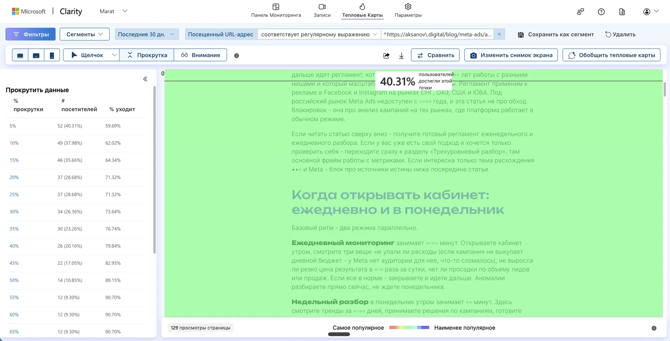Viewport: 670px width, 341px height.
Task: Click the Прокрутить данные heading
Action: tap(37, 90)
